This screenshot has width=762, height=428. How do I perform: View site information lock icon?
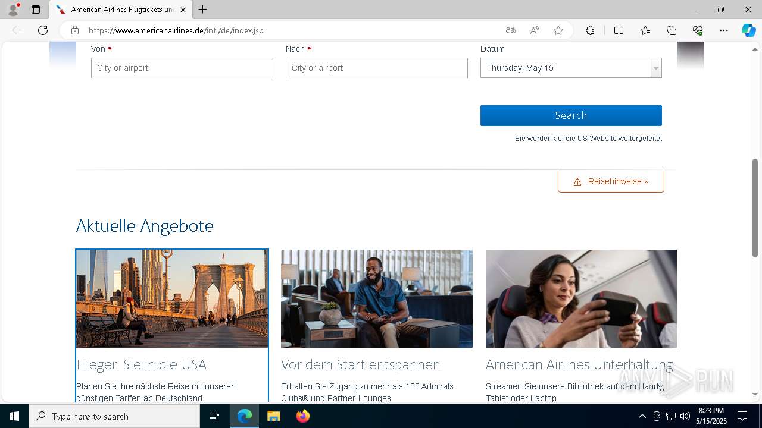[x=75, y=30]
